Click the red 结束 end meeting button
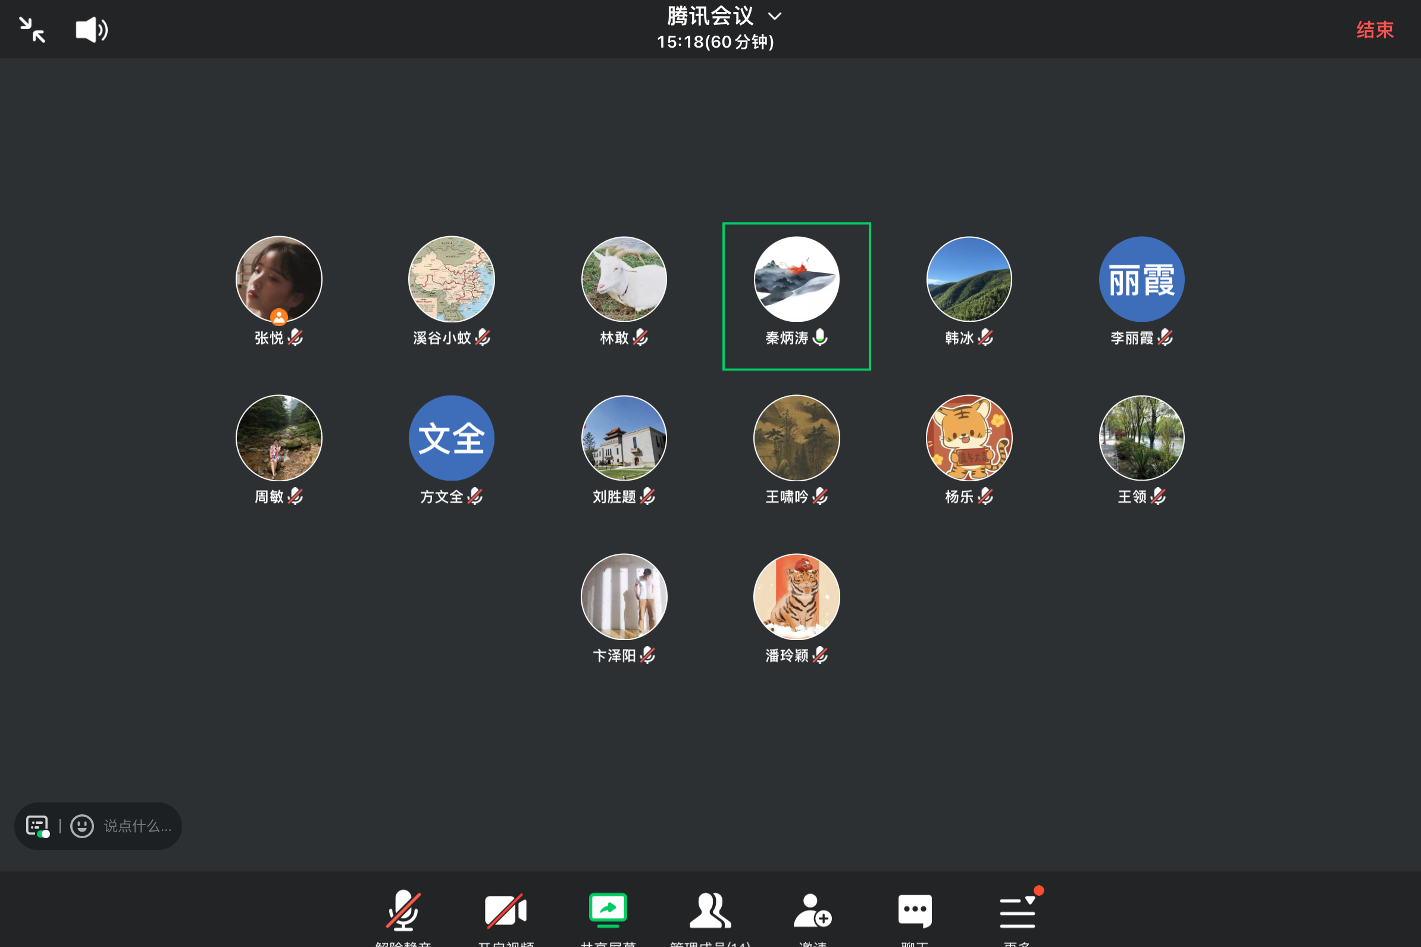This screenshot has height=947, width=1421. coord(1375,30)
